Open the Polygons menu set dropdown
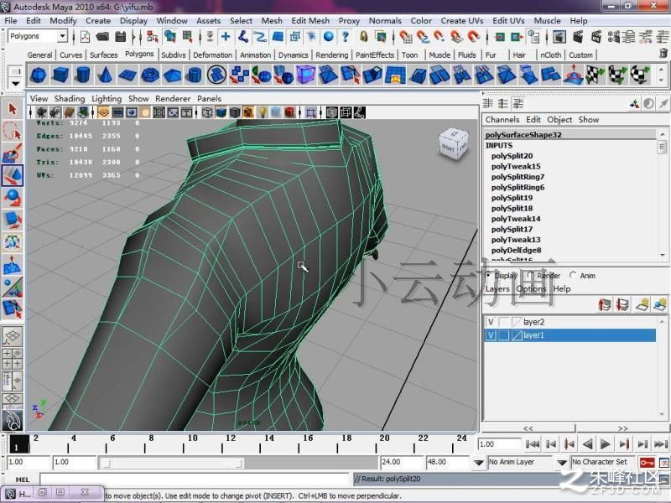 [62, 36]
